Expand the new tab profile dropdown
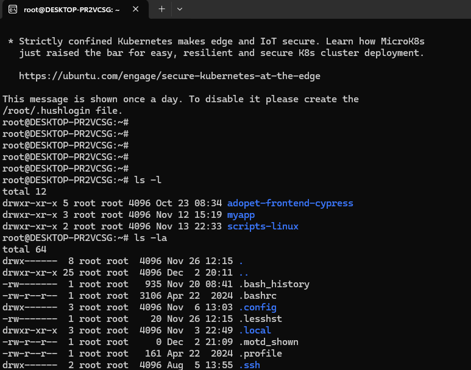The image size is (471, 370). [179, 10]
